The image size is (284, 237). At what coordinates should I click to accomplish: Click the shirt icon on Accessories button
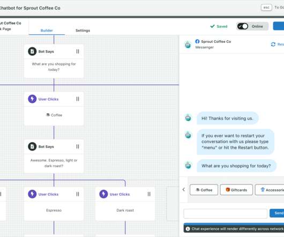263,189
